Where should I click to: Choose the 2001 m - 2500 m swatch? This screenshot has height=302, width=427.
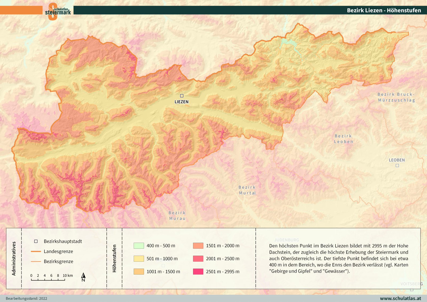coord(198,258)
